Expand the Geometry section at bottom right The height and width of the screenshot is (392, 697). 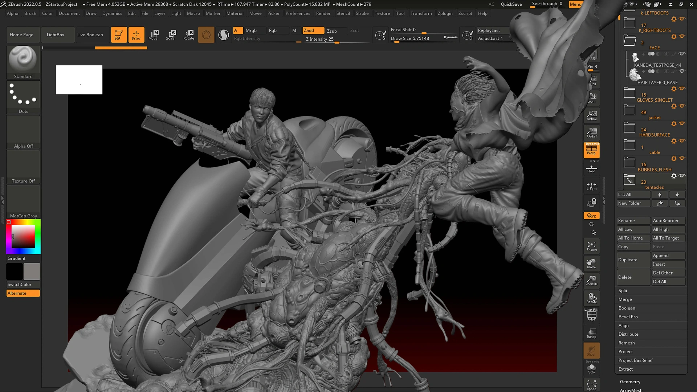pos(630,381)
